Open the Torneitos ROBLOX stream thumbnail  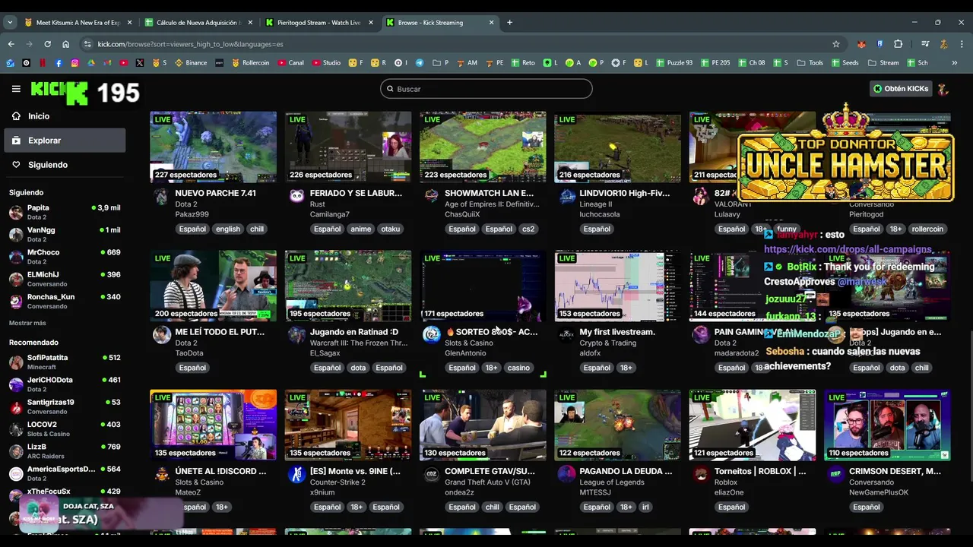[753, 425]
